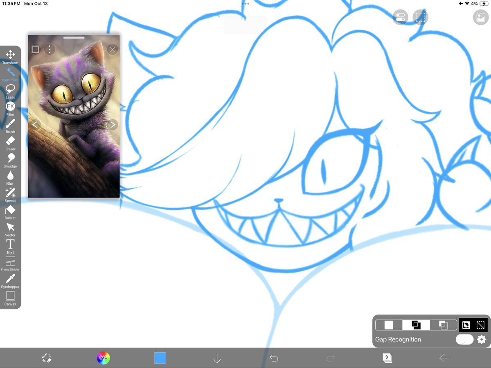Toggle Gap Recognition switch

(x=464, y=339)
